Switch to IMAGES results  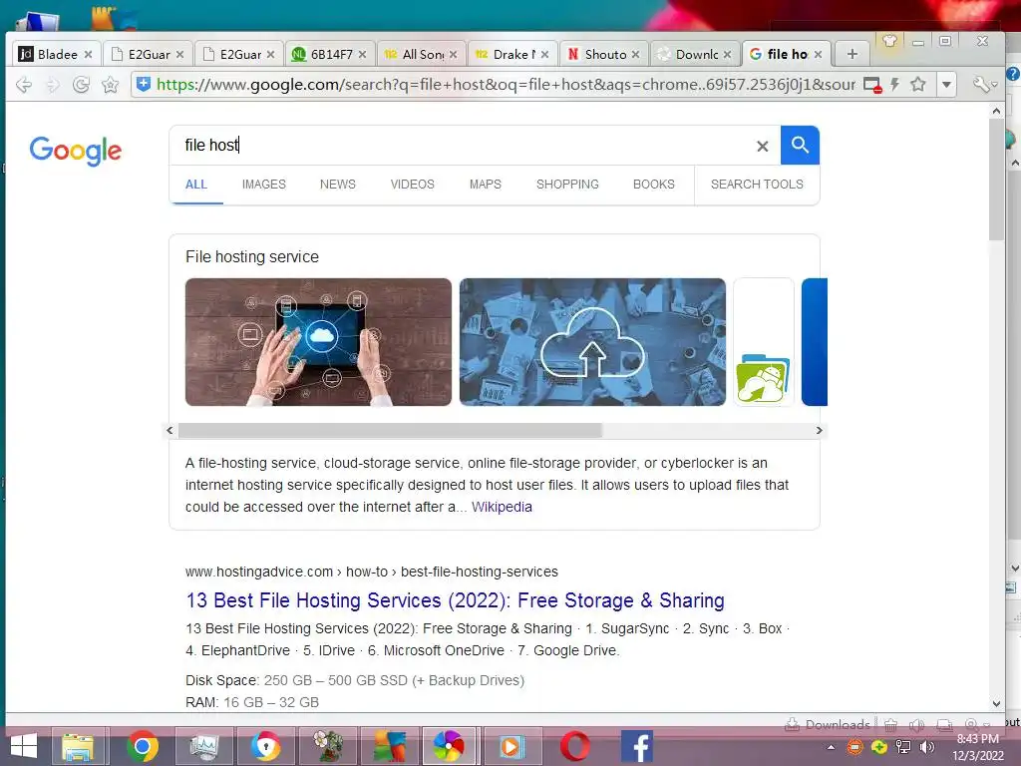click(263, 185)
